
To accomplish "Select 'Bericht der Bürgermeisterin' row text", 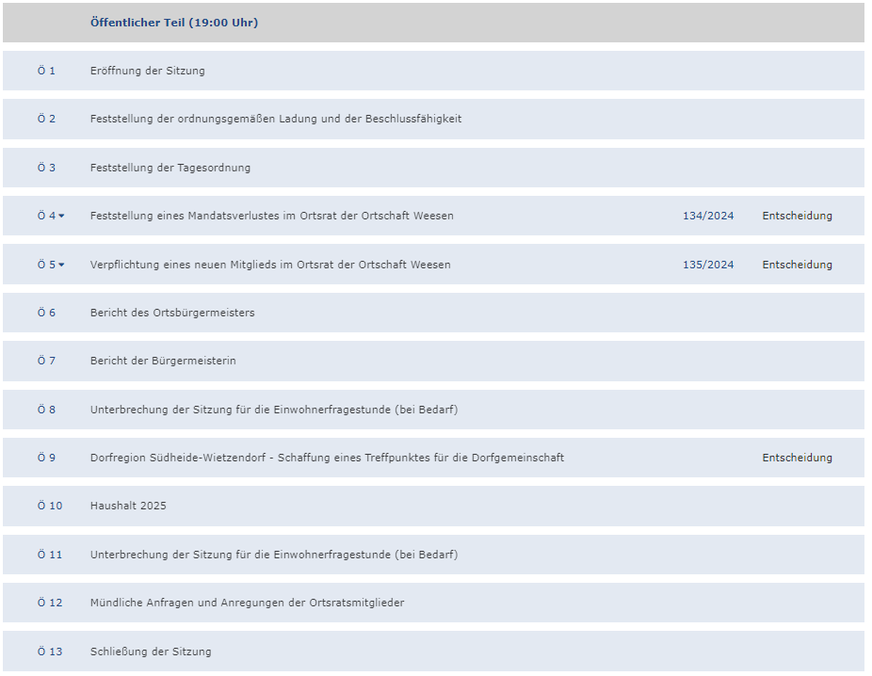I will 162,362.
